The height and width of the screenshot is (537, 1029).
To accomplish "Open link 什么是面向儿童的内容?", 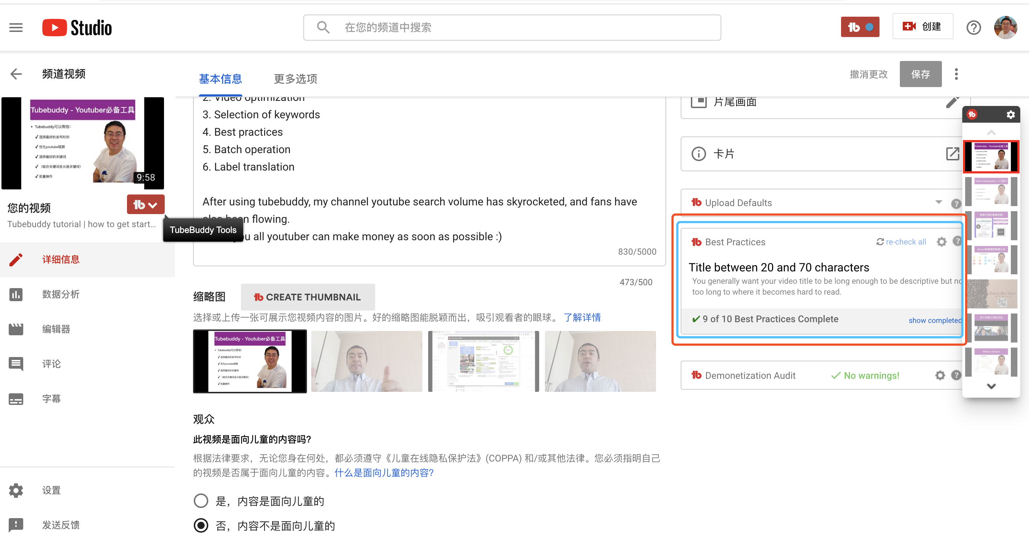I will click(384, 473).
